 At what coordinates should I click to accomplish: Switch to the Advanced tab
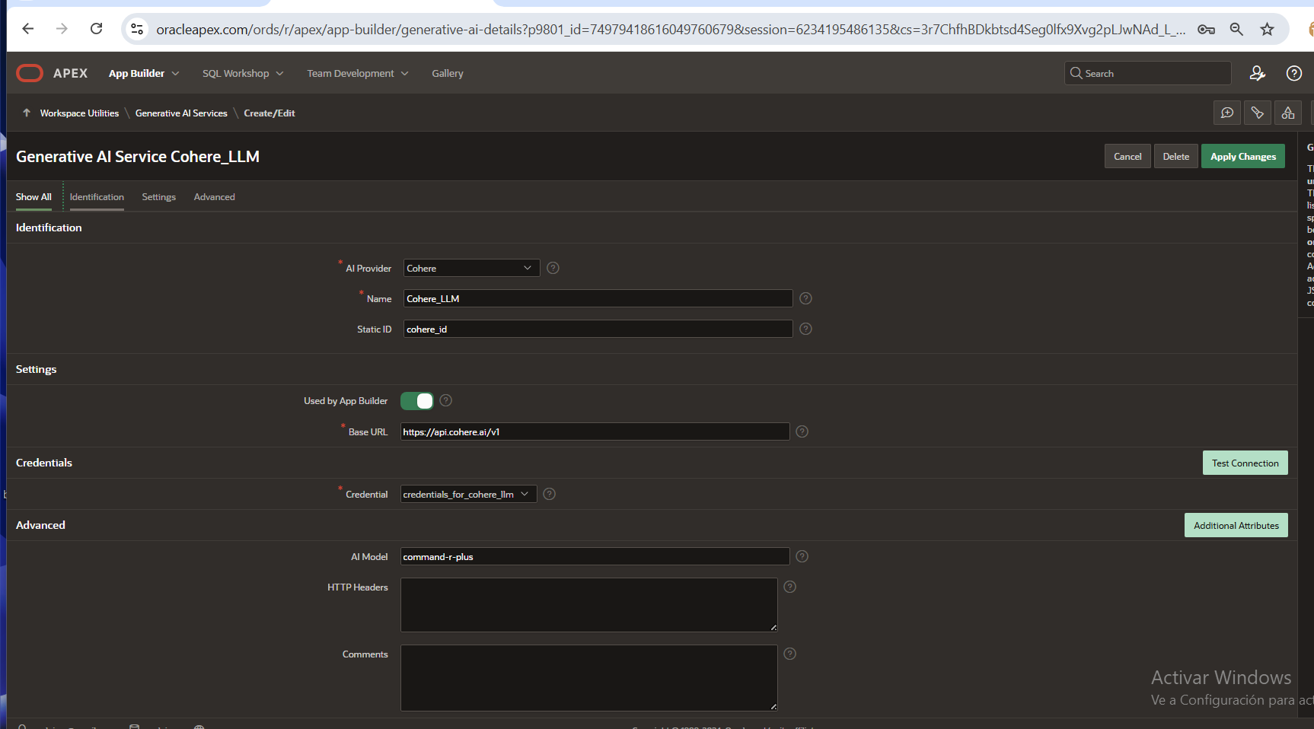coord(214,197)
